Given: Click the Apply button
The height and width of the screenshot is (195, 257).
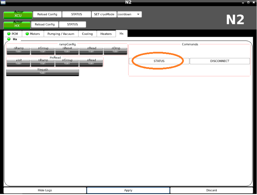Looking at the screenshot, I should point(128,190).
